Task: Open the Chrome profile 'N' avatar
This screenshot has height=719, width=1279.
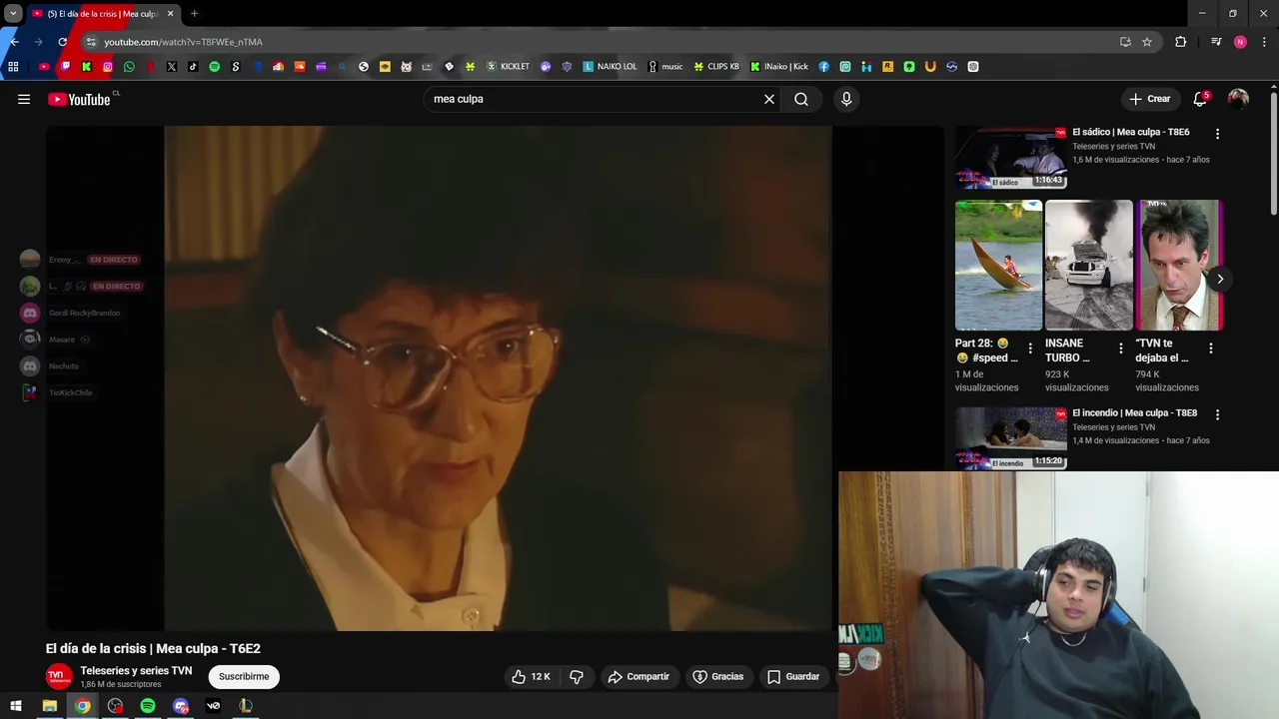Action: pyautogui.click(x=1240, y=42)
